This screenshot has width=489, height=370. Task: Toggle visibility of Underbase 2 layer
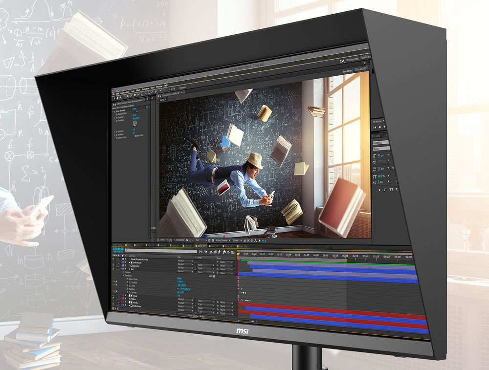pyautogui.click(x=114, y=262)
